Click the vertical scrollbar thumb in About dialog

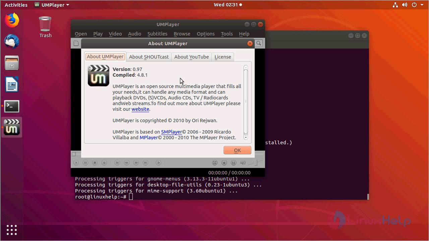click(246, 101)
